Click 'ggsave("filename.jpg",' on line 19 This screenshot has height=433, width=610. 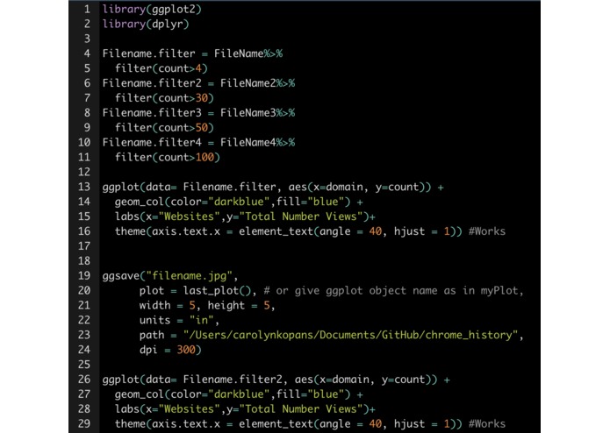[170, 276]
